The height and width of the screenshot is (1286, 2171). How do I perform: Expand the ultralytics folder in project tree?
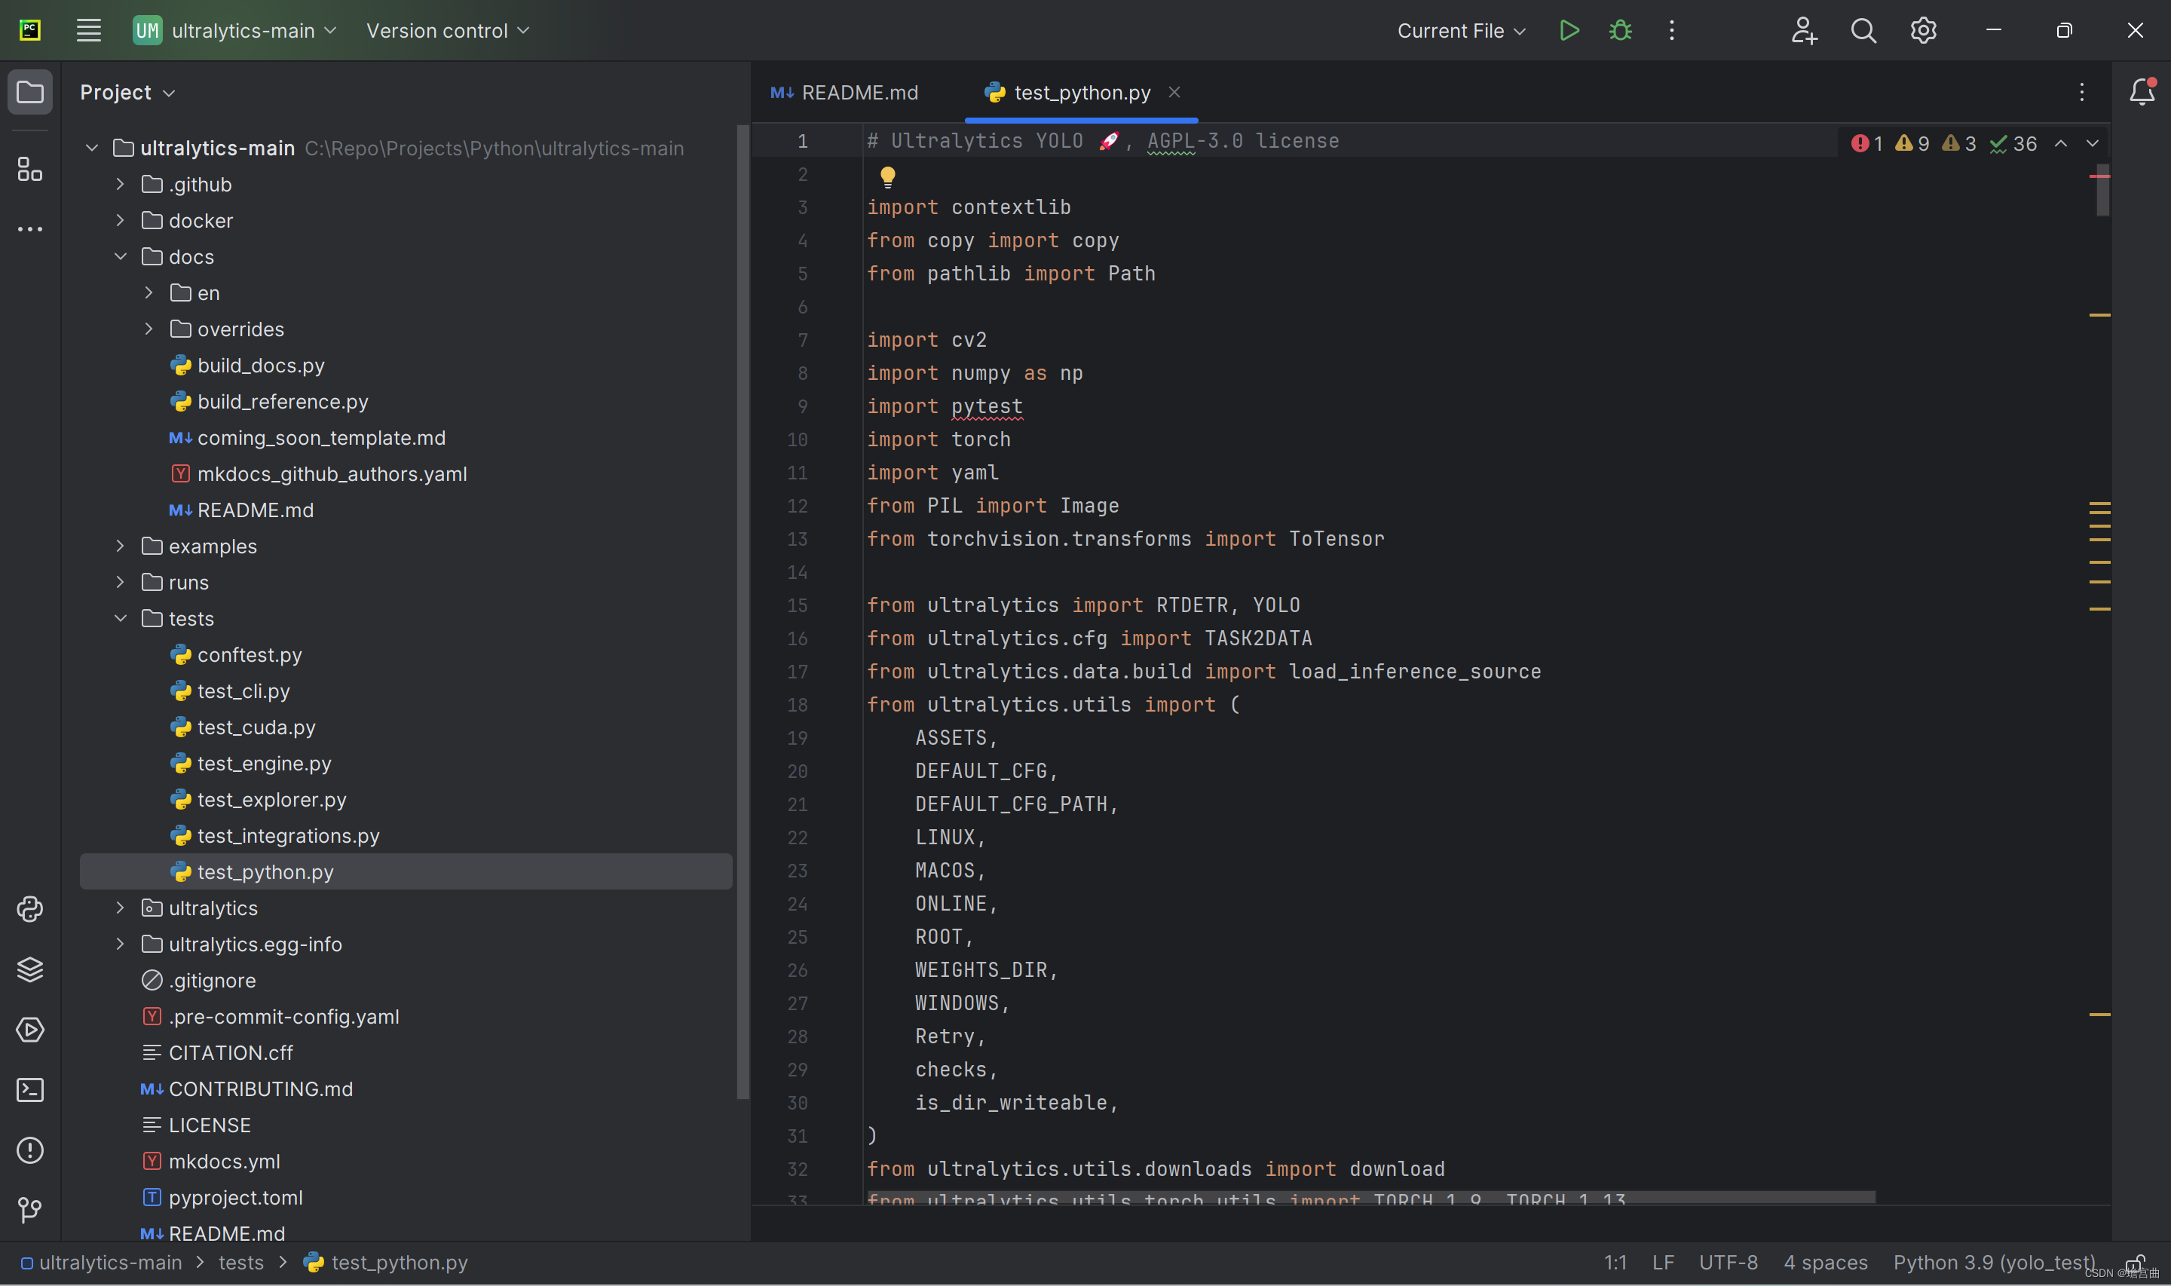click(121, 908)
